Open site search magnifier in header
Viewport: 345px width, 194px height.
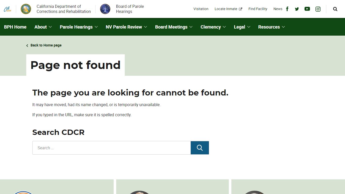335,9
